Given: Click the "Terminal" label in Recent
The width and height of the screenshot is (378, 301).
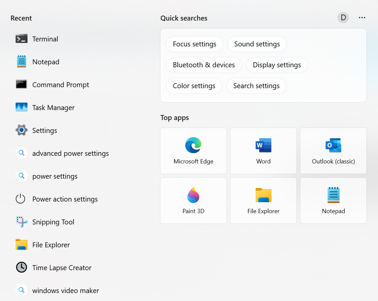Looking at the screenshot, I should click(45, 39).
